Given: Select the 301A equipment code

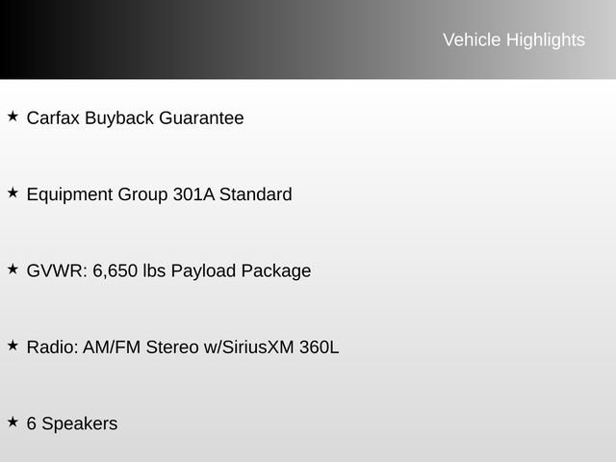Looking at the screenshot, I should click(x=193, y=194).
